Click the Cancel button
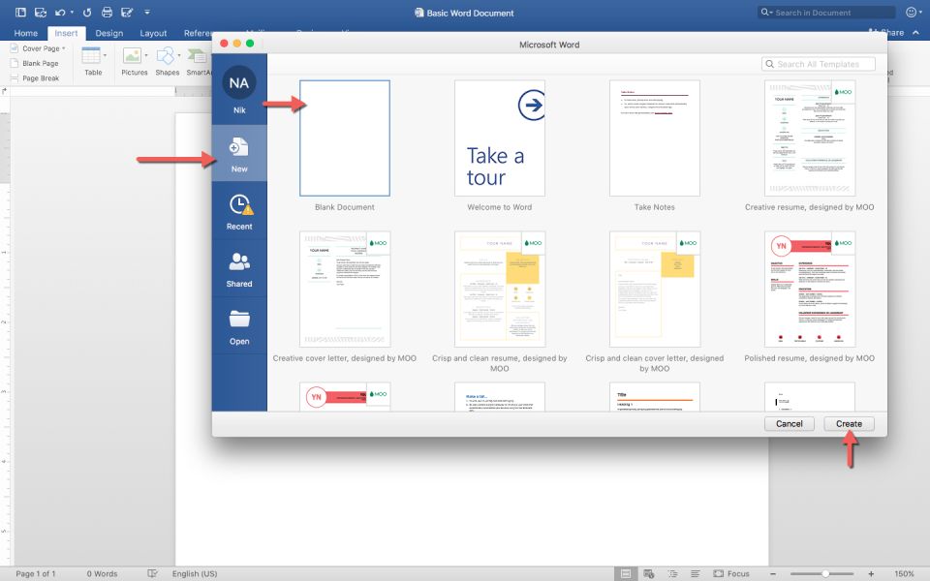930x581 pixels. click(790, 424)
